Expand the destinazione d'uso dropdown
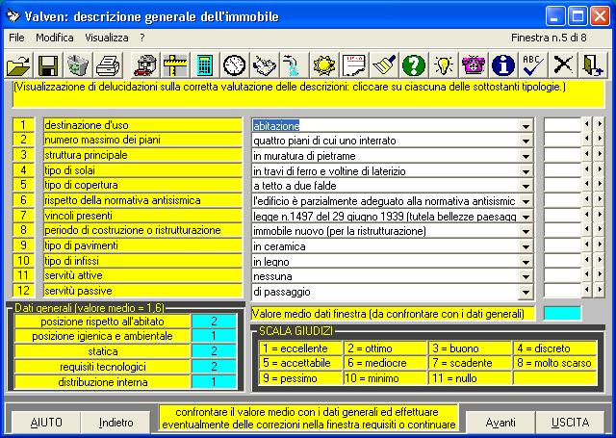 coord(526,125)
